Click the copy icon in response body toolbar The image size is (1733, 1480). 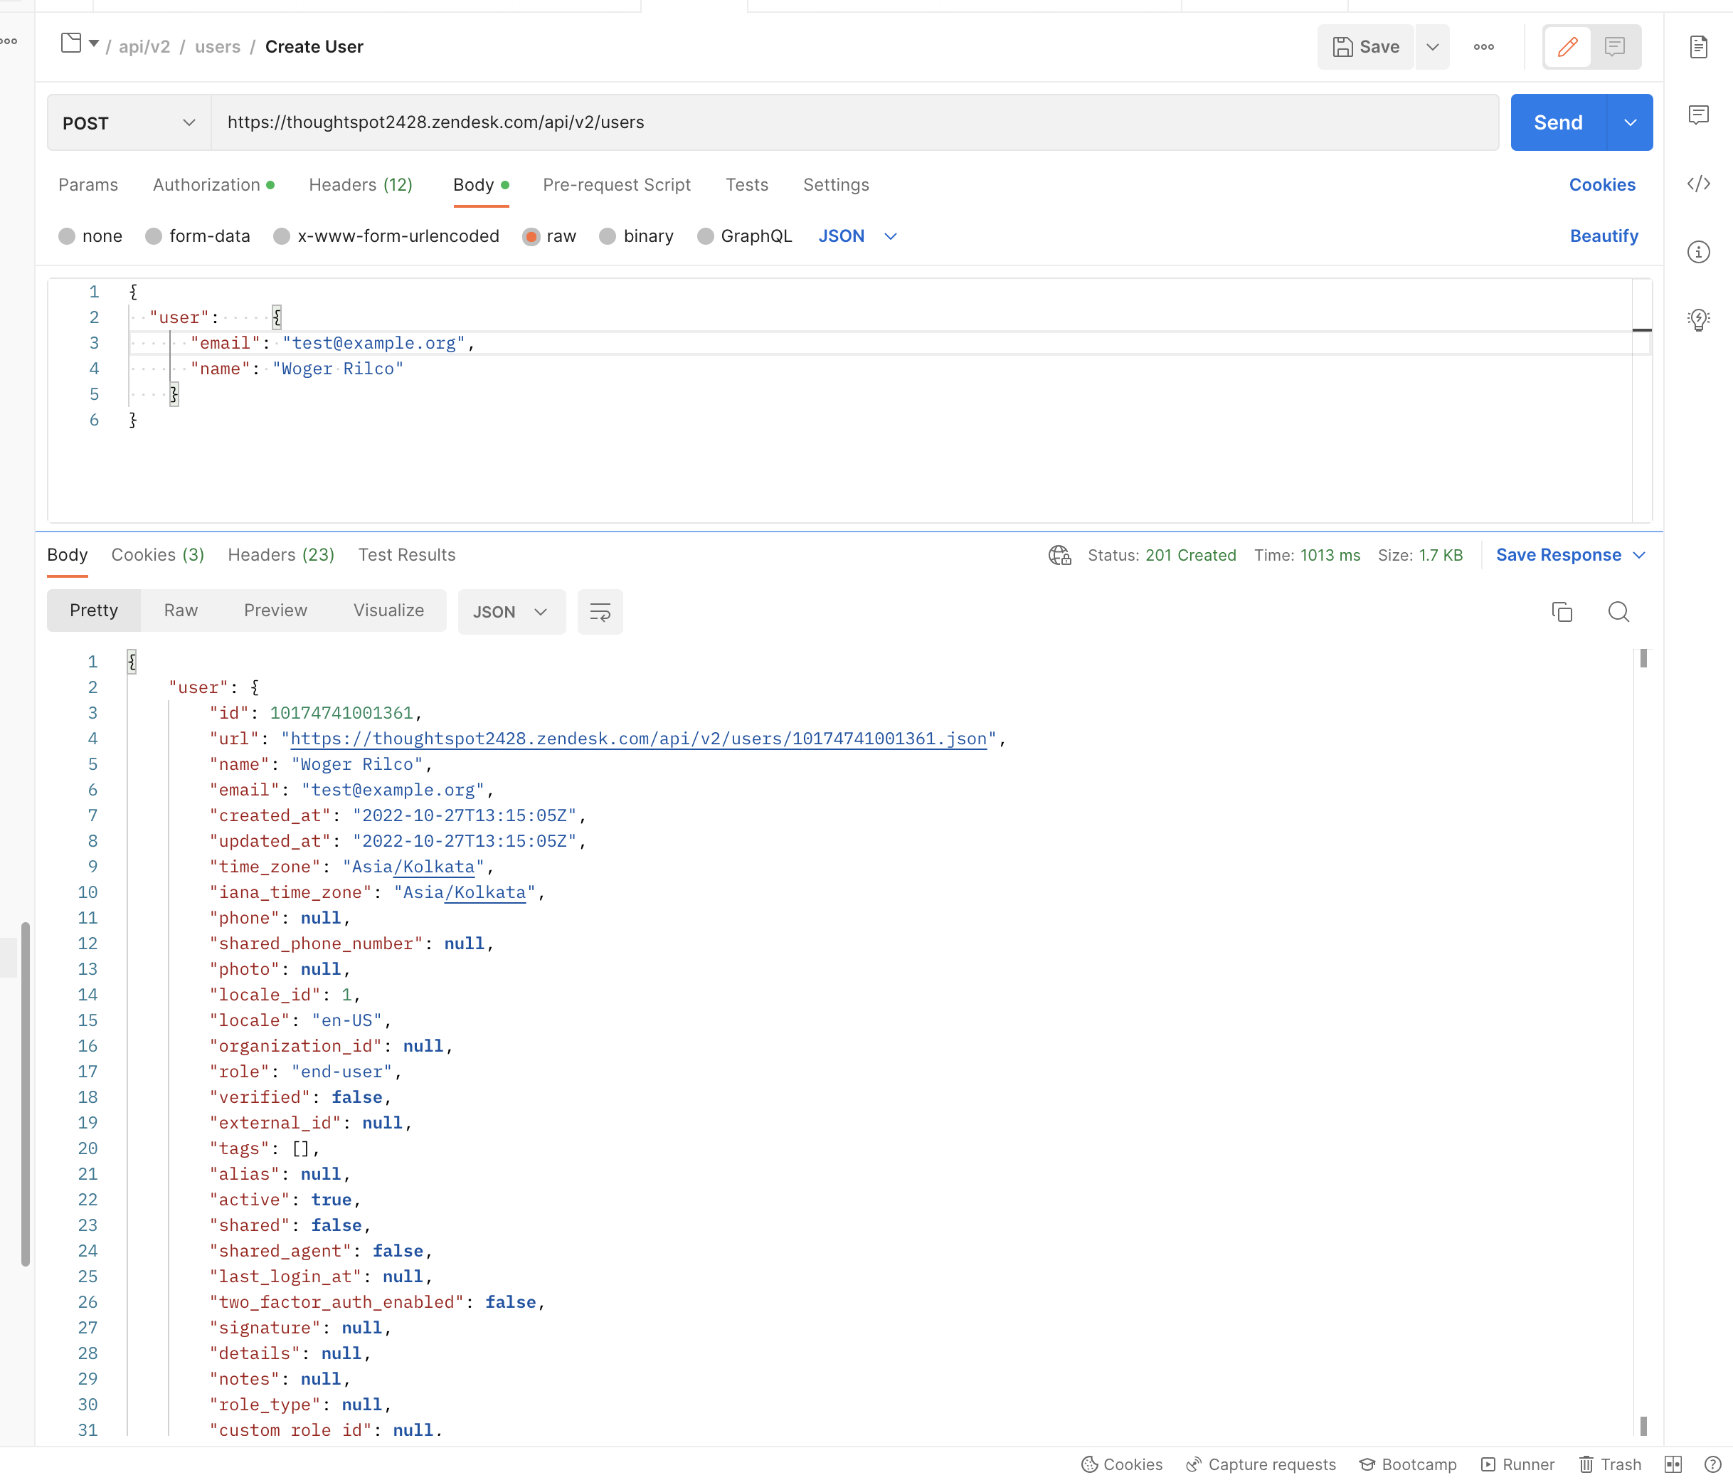tap(1562, 612)
